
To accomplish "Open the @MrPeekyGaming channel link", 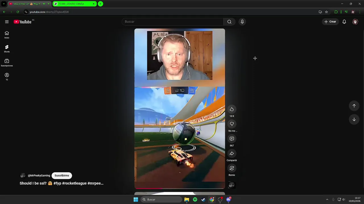I will point(39,176).
